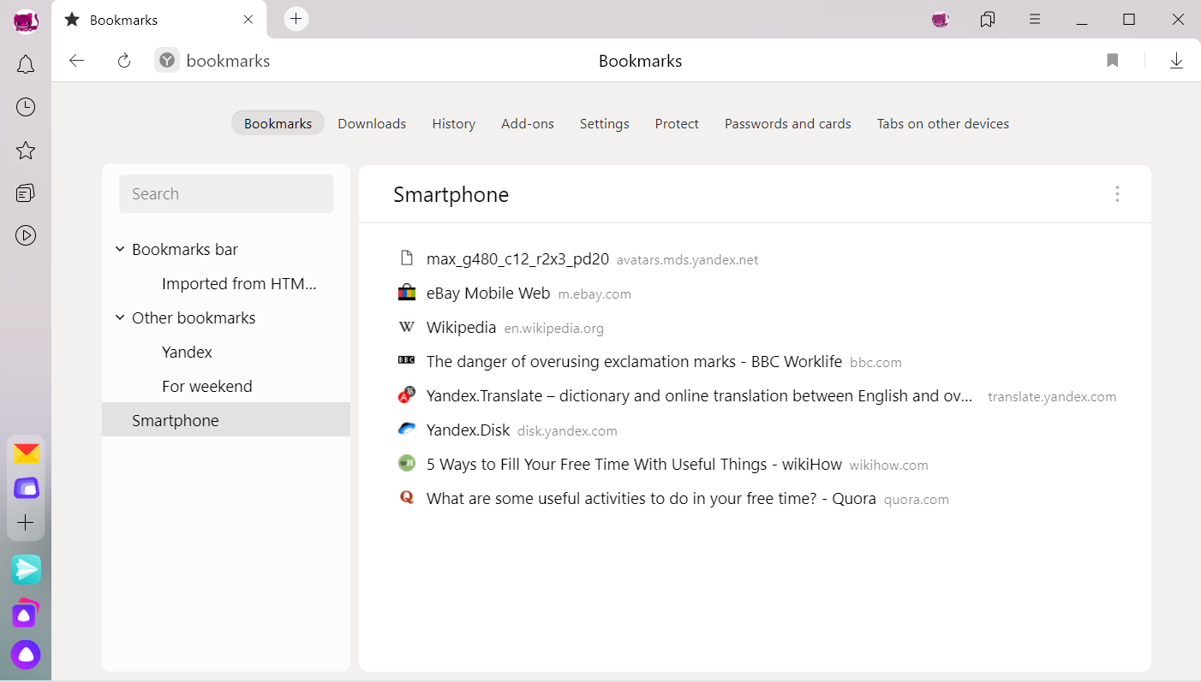The width and height of the screenshot is (1201, 682).
Task: Open the purple Yandex app icon below Mail
Action: coord(26,488)
